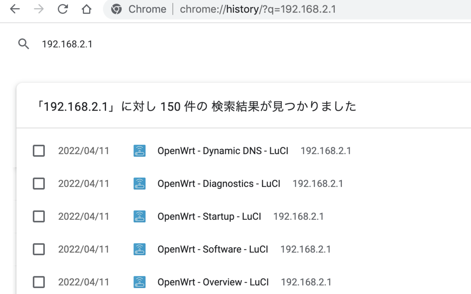471x294 pixels.
Task: Click the 192.168.2.1 domain beside Startup
Action: [x=299, y=216]
